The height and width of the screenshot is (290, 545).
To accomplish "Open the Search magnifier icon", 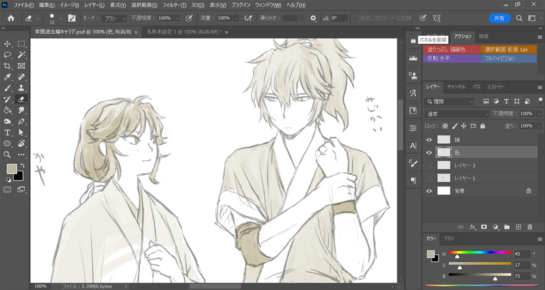I will click(x=519, y=18).
